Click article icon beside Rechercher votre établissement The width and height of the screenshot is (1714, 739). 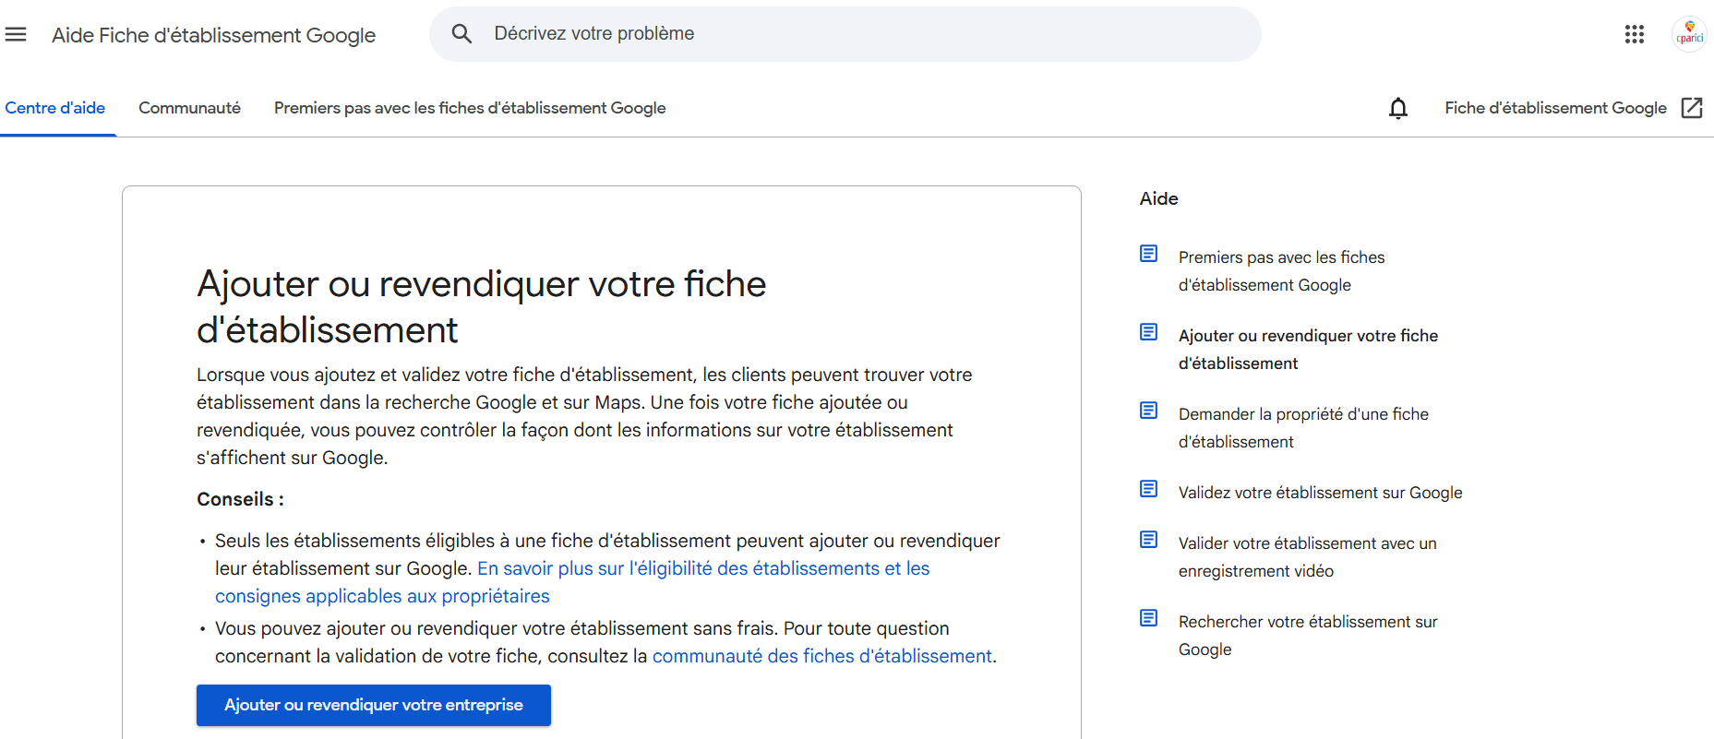[1148, 618]
